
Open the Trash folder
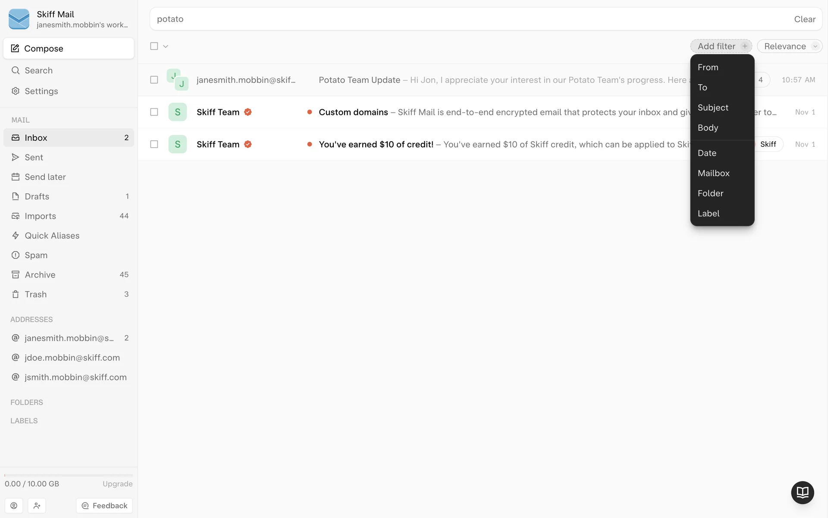pyautogui.click(x=35, y=294)
